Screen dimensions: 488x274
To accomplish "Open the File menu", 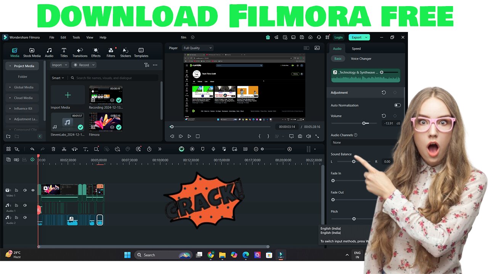I will 52,37.
